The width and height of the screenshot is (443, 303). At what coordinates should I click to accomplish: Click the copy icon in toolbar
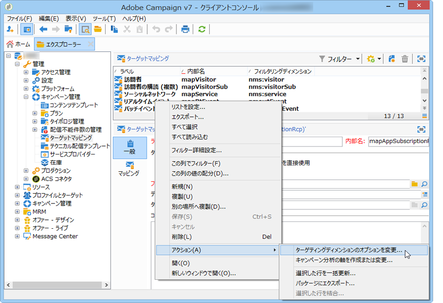114,29
